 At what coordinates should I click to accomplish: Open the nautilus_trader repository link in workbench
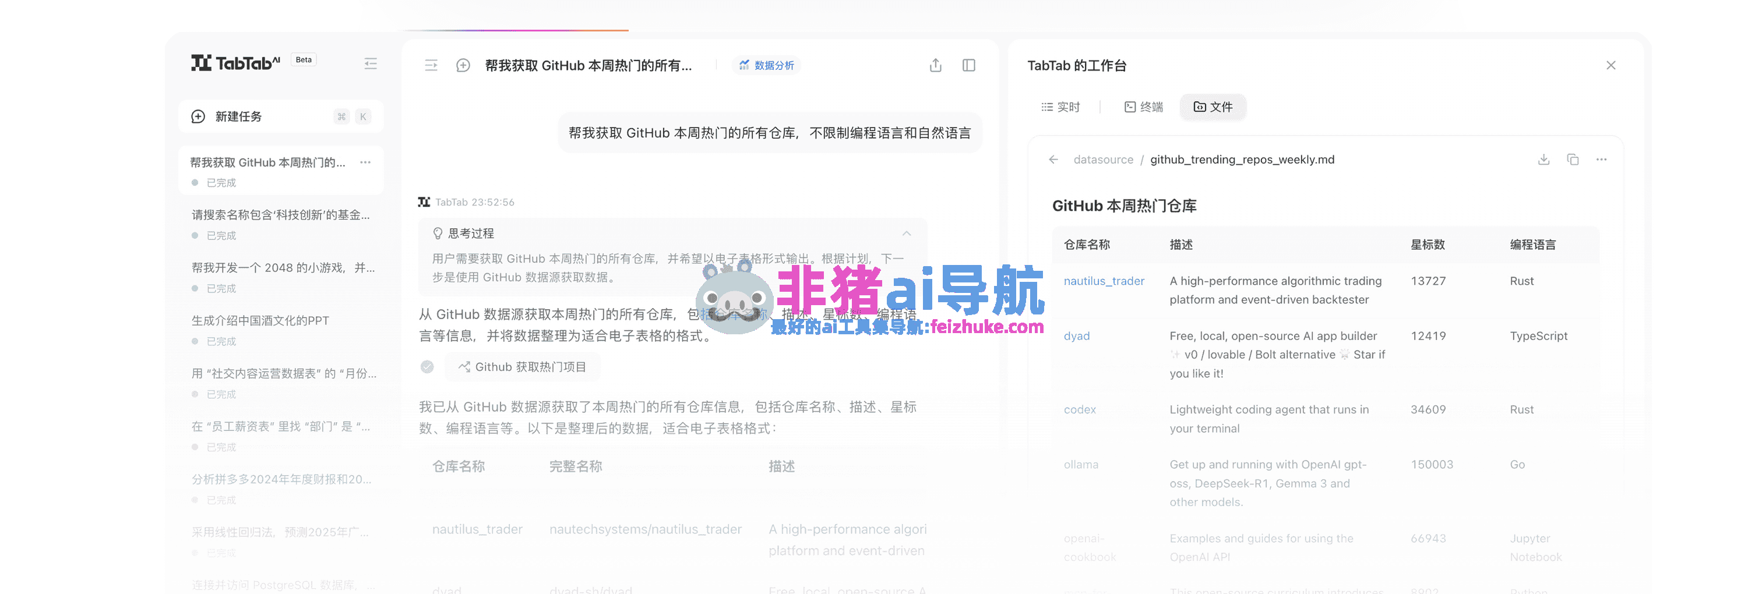click(1104, 281)
